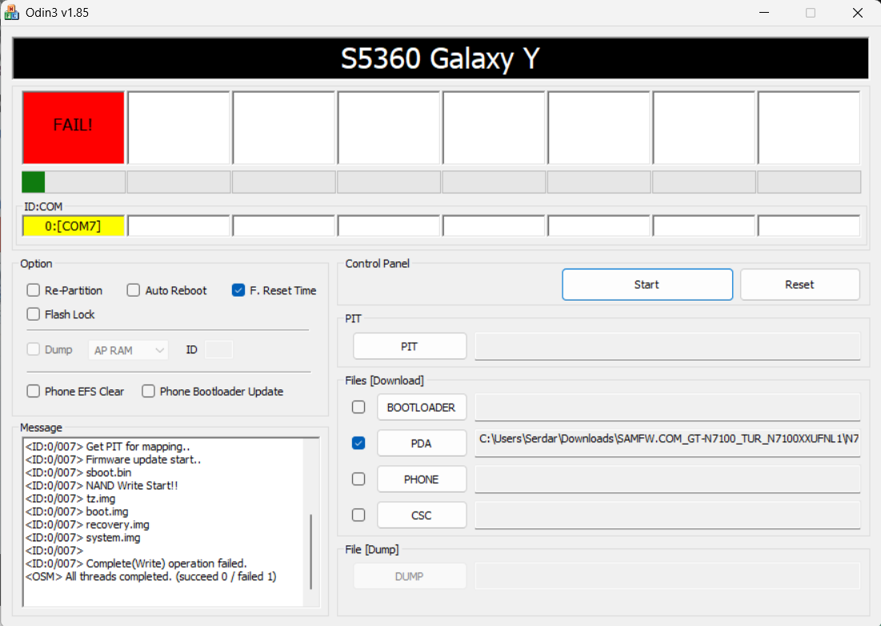This screenshot has height=626, width=881.
Task: Click the green progress bar segment
Action: pos(33,182)
